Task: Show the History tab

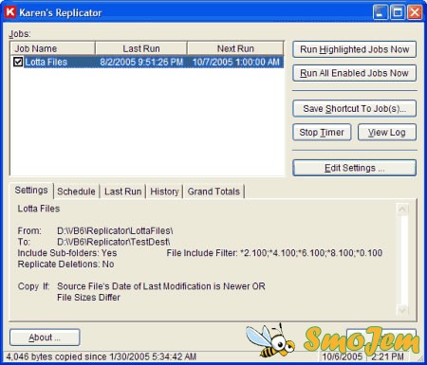Action: (x=164, y=192)
